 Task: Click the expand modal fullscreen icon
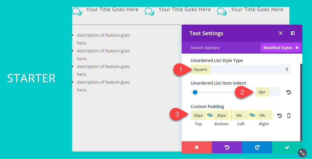(281, 33)
